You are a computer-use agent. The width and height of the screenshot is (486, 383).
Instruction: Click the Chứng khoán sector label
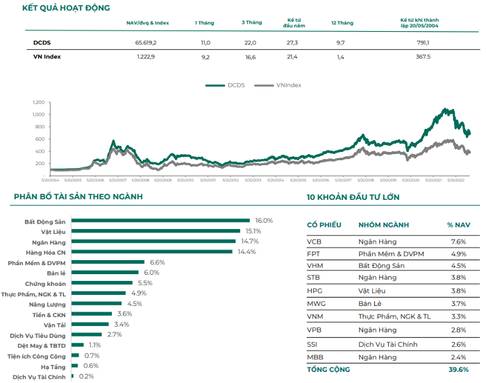click(45, 283)
